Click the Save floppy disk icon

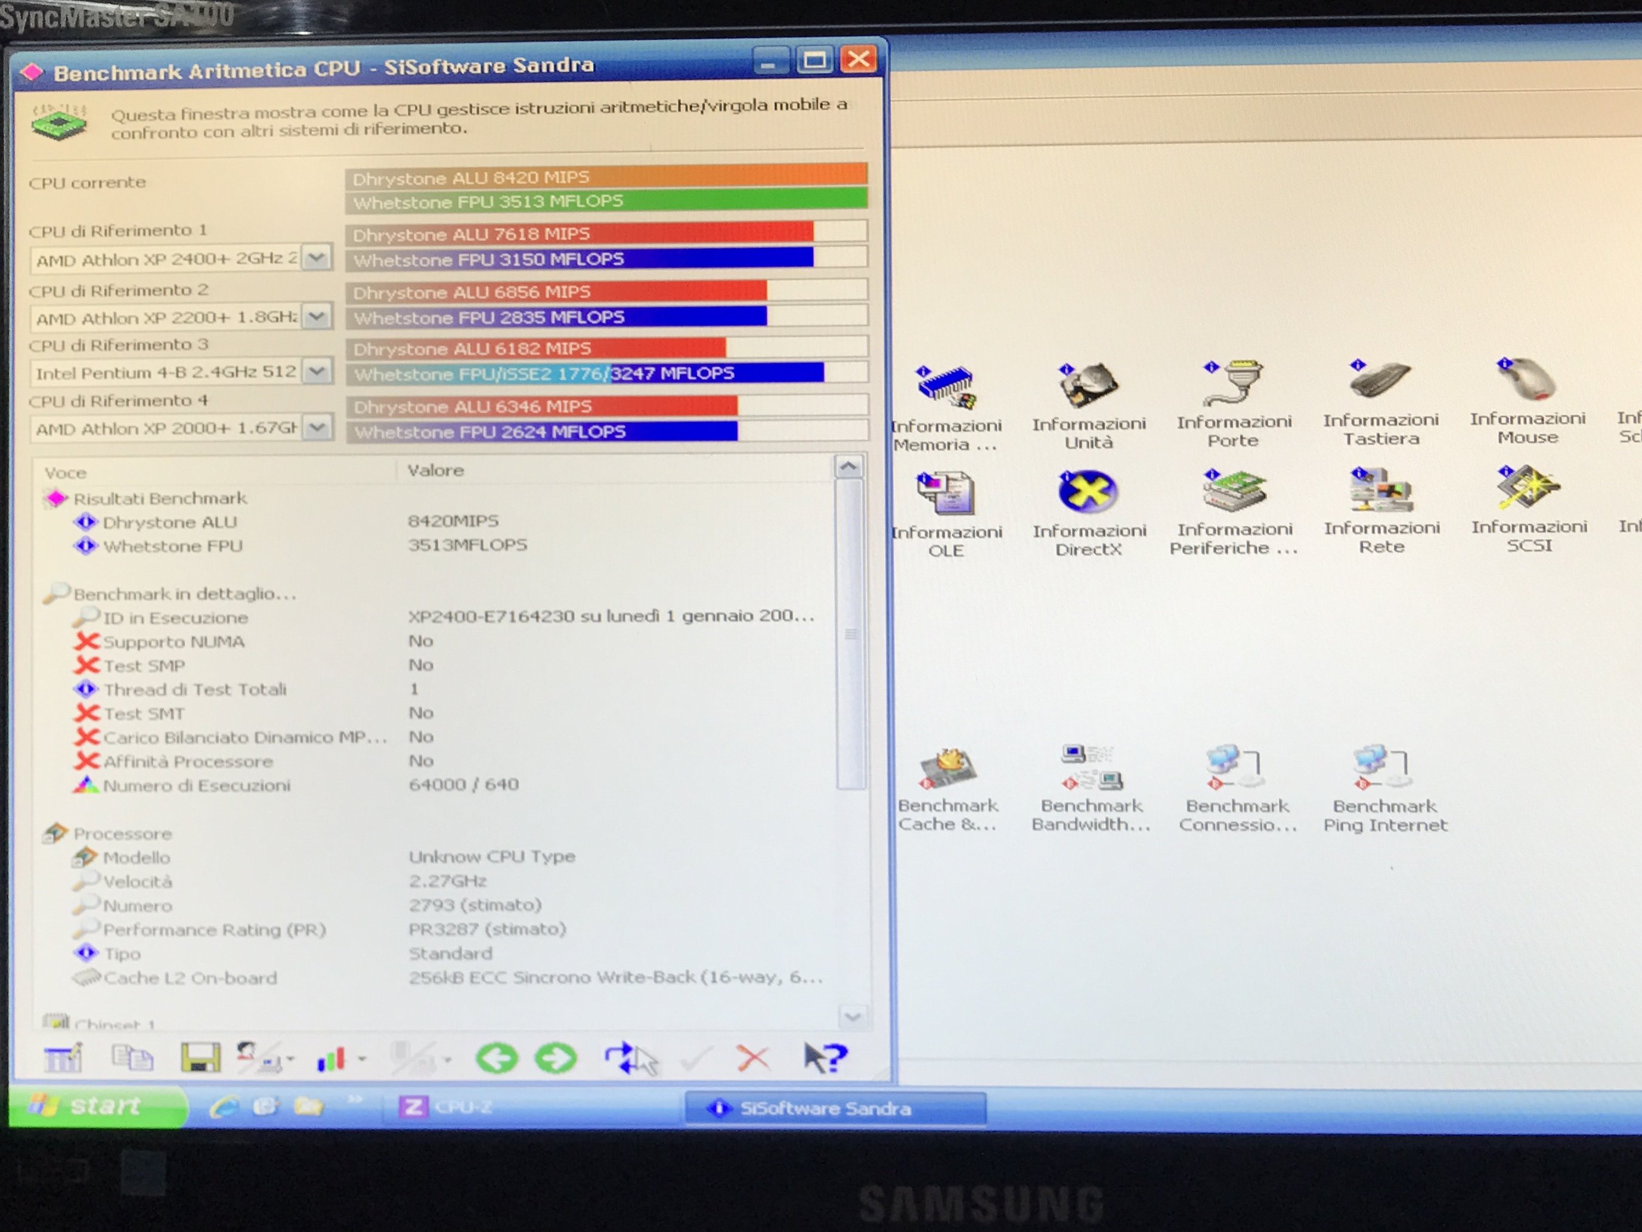tap(200, 1059)
